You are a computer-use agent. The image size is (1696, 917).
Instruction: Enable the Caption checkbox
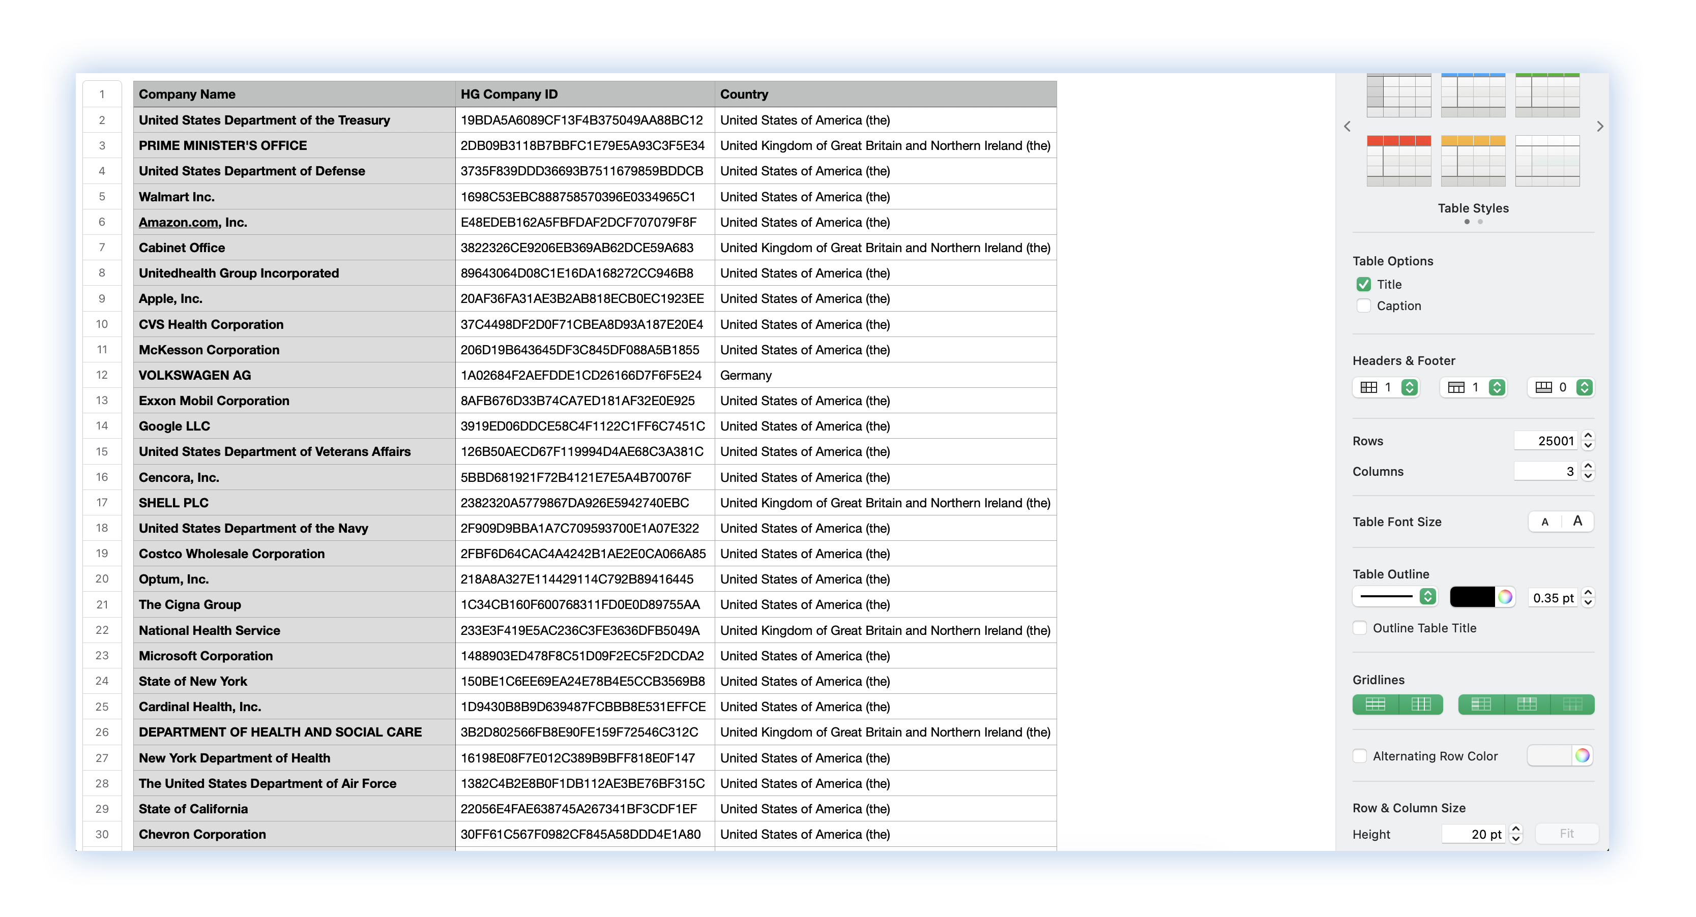(x=1363, y=306)
